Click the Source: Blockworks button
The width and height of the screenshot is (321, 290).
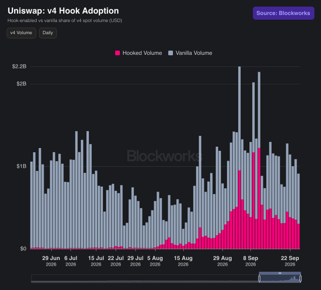tap(283, 13)
